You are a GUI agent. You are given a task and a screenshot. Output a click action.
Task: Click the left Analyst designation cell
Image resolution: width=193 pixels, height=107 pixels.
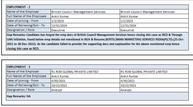[x=85, y=90]
